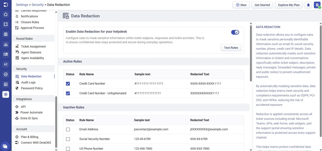Click the Settings gear icon in left rail

coord(6,94)
